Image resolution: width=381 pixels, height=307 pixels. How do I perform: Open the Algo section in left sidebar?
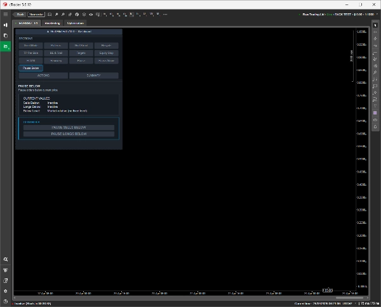coord(6,46)
